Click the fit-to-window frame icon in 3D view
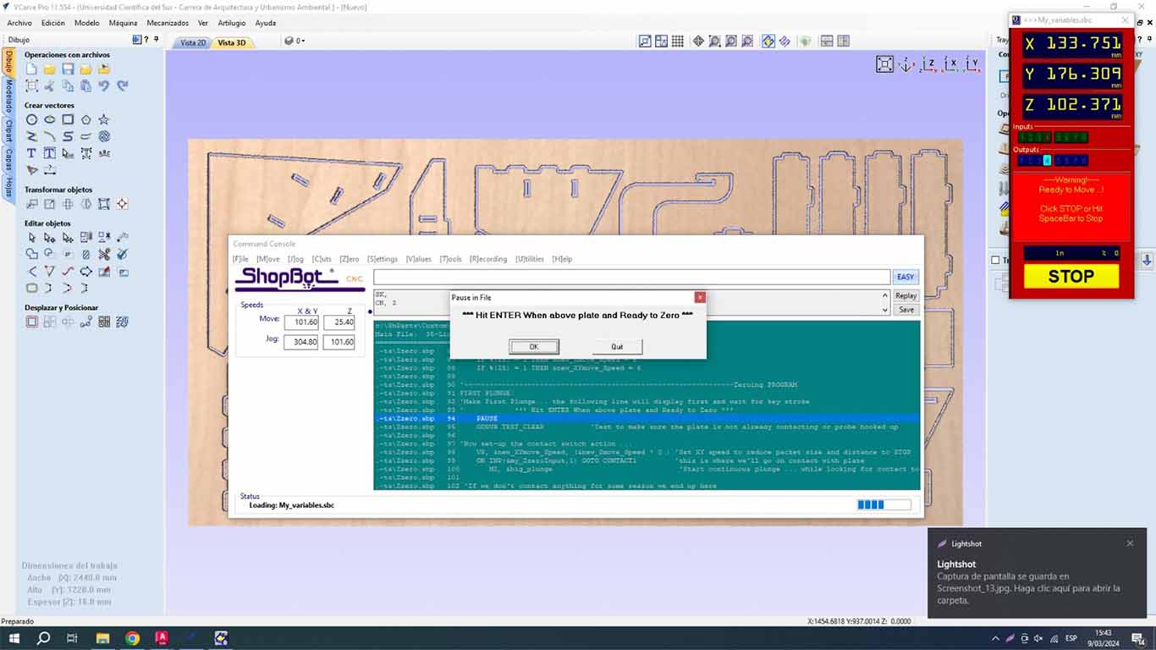 884,64
